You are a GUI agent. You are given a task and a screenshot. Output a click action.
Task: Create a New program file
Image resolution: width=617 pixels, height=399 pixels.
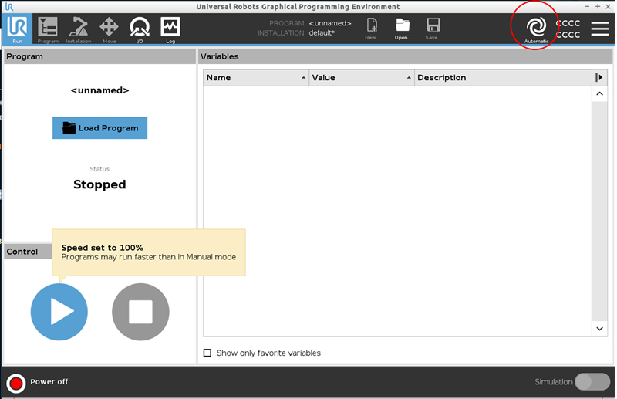point(372,29)
